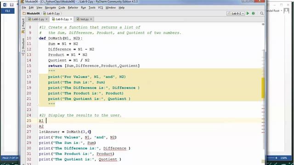The image size is (294, 165).
Task: Click Lab 6-2.py in the breadcrumb bar
Action: pyautogui.click(x=51, y=13)
